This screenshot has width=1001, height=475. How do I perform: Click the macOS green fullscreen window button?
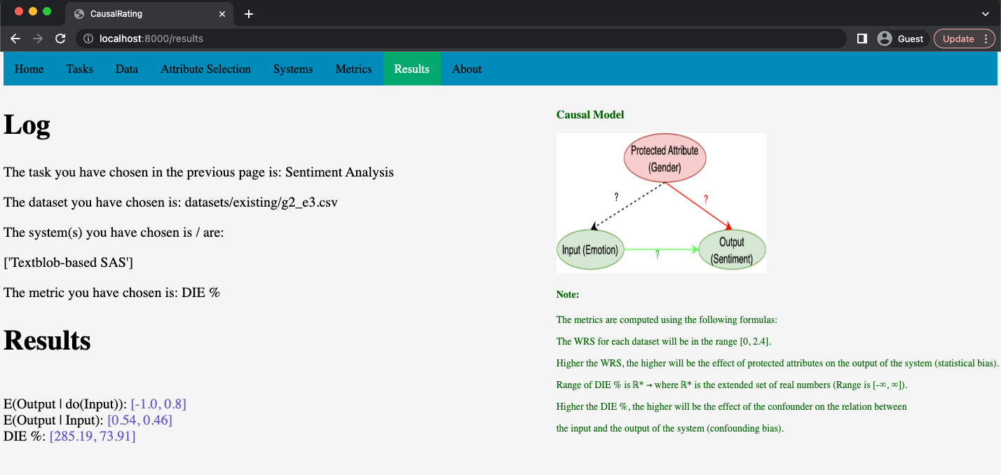coord(47,11)
